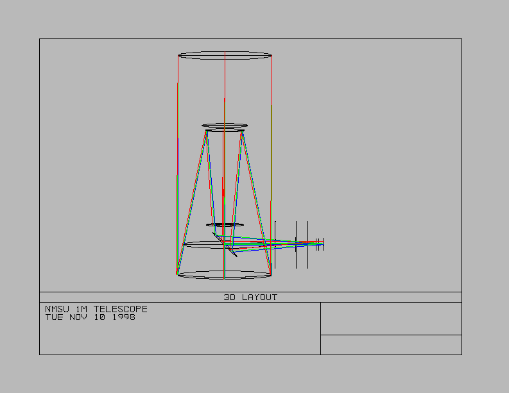Select the NMSU 1M TELESCOPE text
This screenshot has height=393, width=509.
click(x=96, y=309)
